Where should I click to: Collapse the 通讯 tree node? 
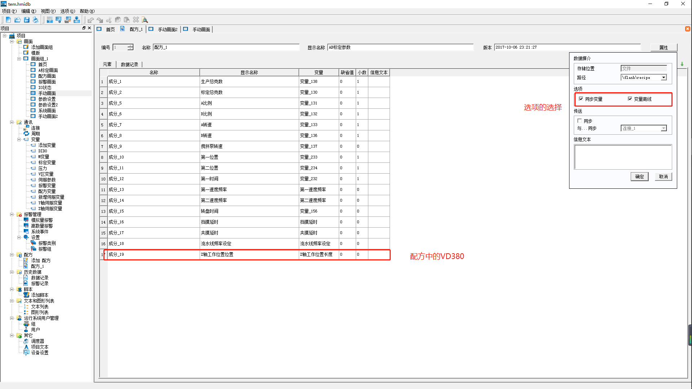click(x=12, y=122)
